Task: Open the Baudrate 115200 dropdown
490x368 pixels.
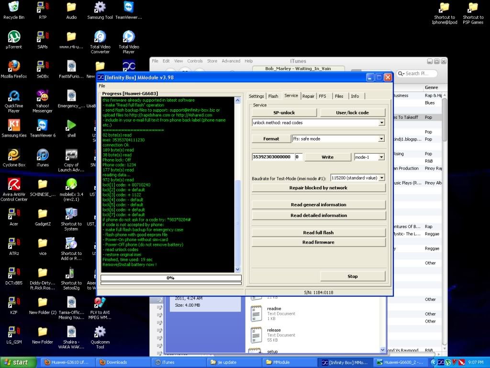Action: [x=381, y=178]
